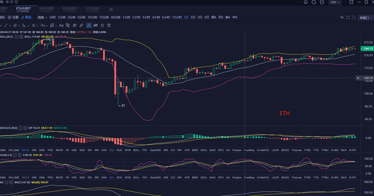Select AI-PD in the MACD panel's indicator row
The width and height of the screenshot is (374, 196).
(352, 150)
